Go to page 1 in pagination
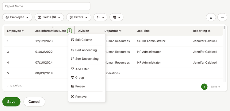230x111 pixels. coord(204,87)
